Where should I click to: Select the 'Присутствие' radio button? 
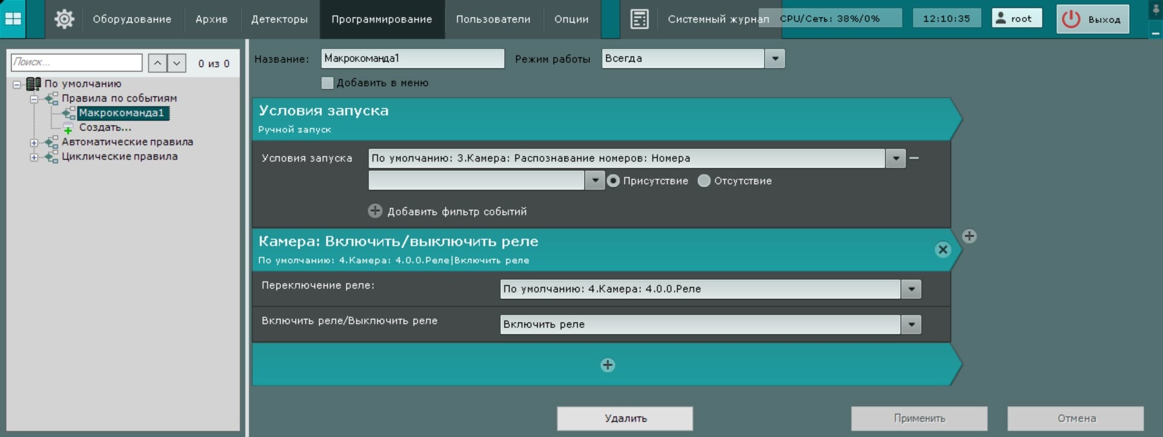coord(614,181)
